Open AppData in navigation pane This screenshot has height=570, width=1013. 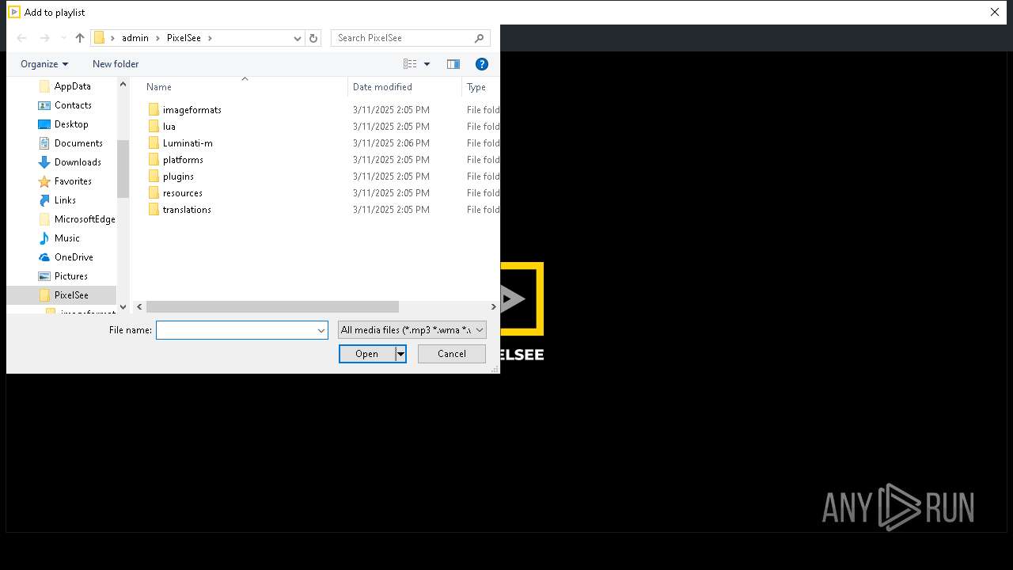pyautogui.click(x=72, y=86)
